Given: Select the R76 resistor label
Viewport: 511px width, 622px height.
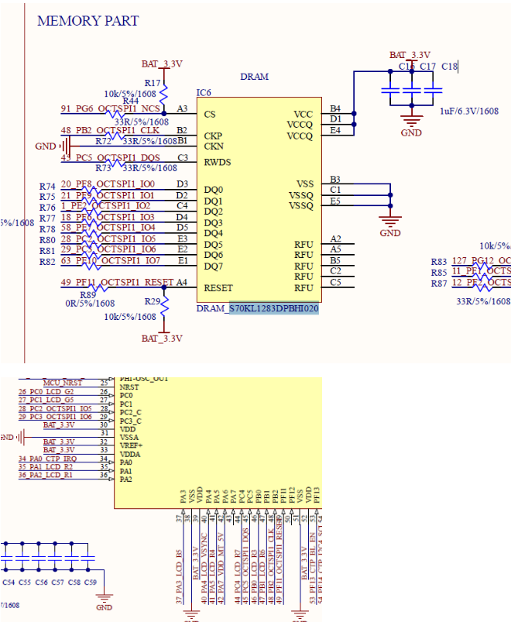Looking at the screenshot, I should [x=47, y=208].
